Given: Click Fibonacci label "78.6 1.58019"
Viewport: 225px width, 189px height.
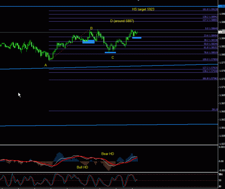Looking at the screenshot, I should [x=211, y=53].
